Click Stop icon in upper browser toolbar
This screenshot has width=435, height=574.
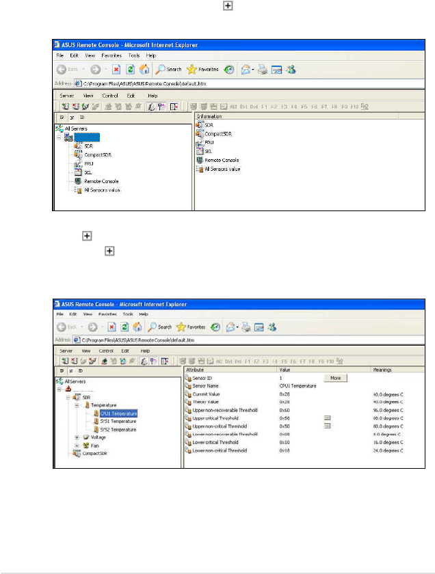(116, 69)
